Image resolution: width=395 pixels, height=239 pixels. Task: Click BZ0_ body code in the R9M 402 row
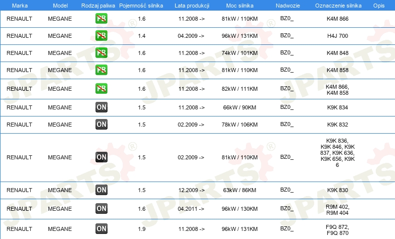point(287,209)
